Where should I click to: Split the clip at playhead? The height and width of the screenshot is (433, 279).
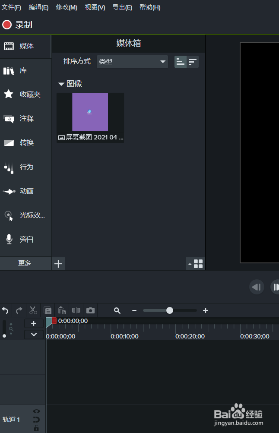click(x=76, y=311)
